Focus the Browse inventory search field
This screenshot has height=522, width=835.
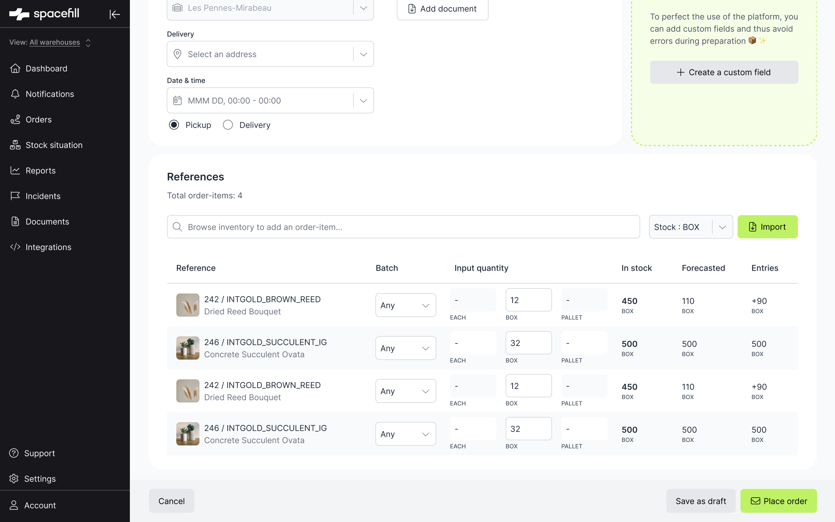coord(403,227)
